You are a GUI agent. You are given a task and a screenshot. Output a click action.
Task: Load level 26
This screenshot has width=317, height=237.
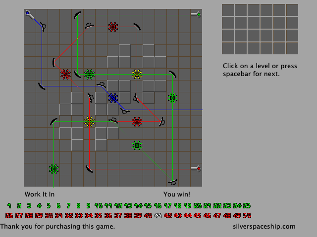tap(9, 216)
